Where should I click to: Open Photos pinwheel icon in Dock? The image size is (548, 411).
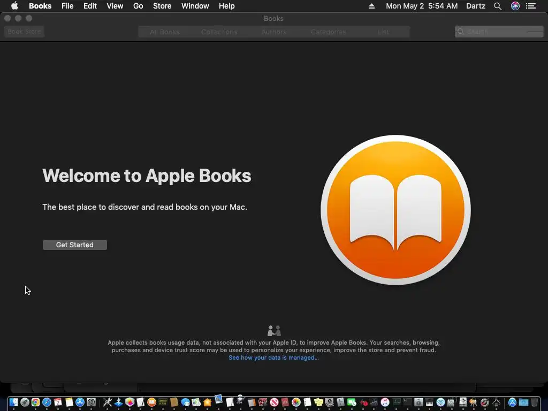click(x=296, y=402)
